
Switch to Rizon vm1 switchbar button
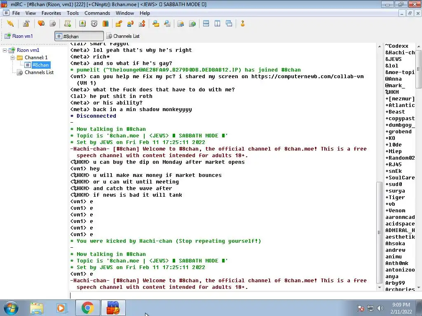pos(19,36)
